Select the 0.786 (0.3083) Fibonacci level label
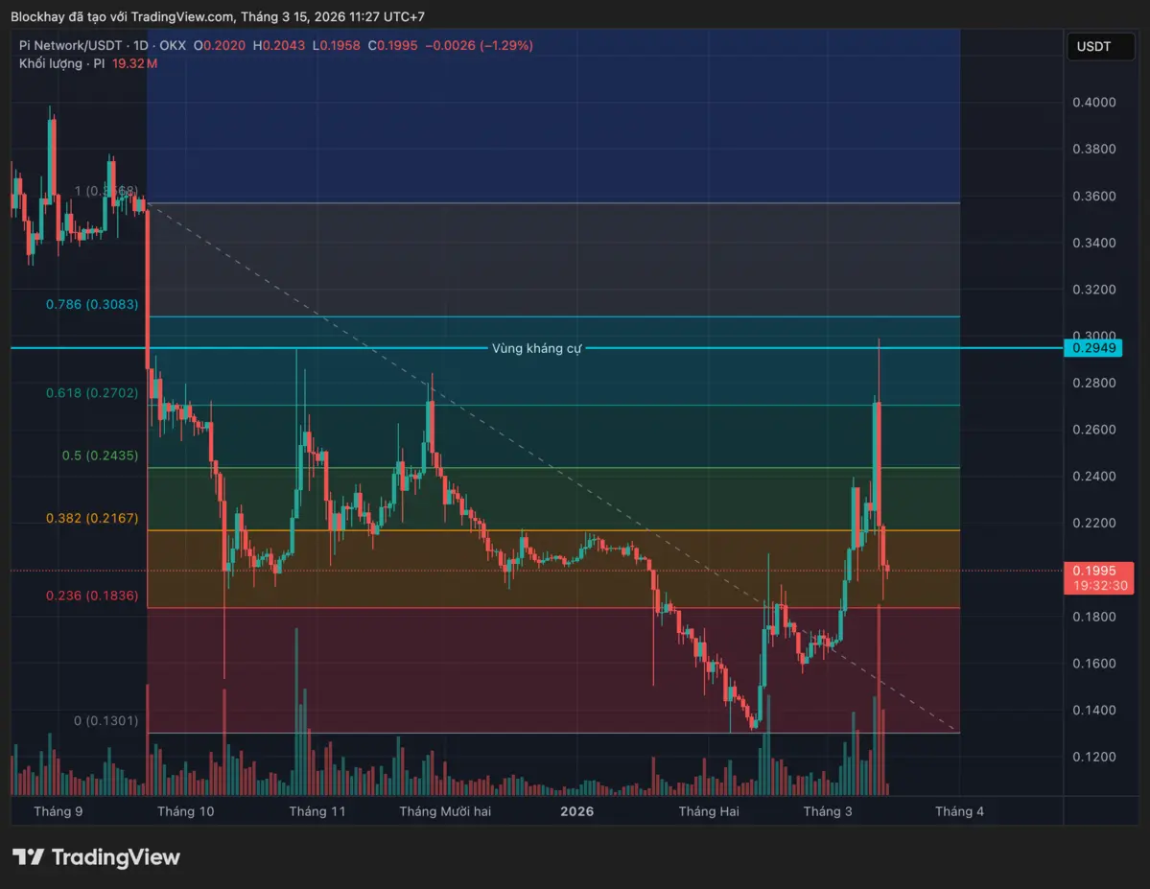This screenshot has height=889, width=1150. tap(92, 304)
